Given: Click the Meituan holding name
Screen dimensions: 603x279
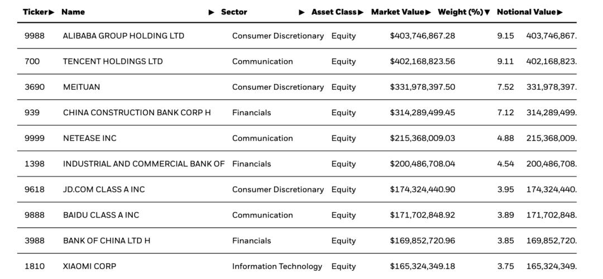Looking at the screenshot, I should (x=82, y=87).
